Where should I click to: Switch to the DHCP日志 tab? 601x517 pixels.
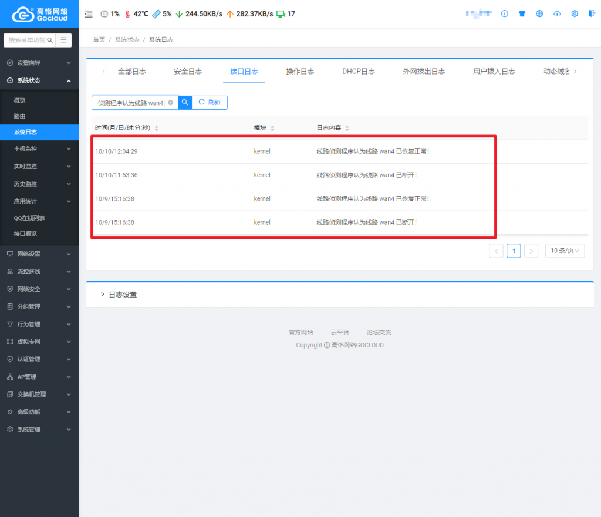coord(359,71)
